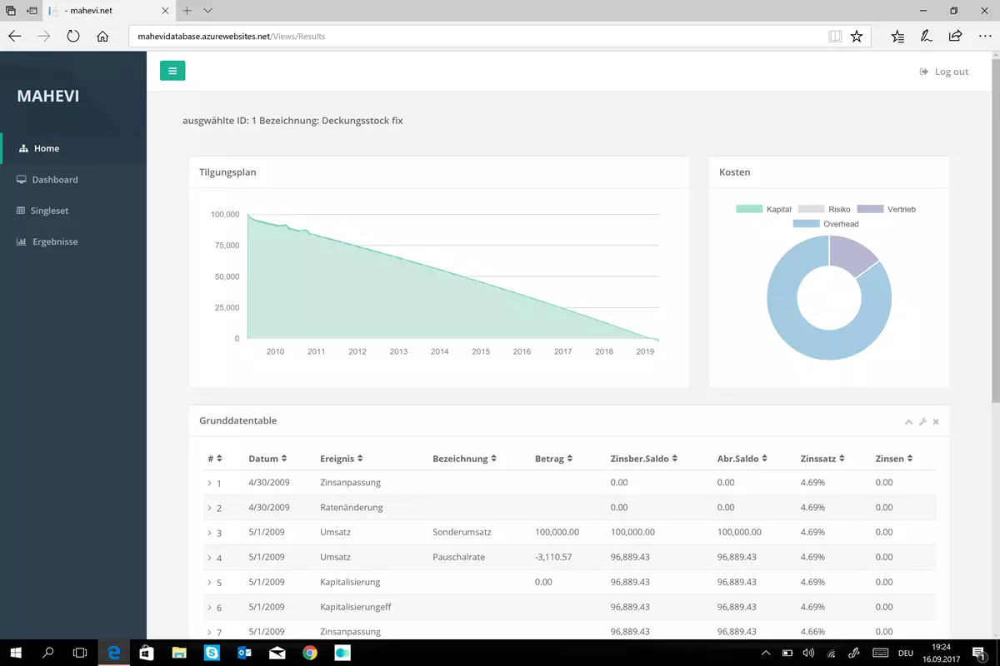Open the Grunddatentable wrench settings
The width and height of the screenshot is (1000, 666).
point(922,422)
